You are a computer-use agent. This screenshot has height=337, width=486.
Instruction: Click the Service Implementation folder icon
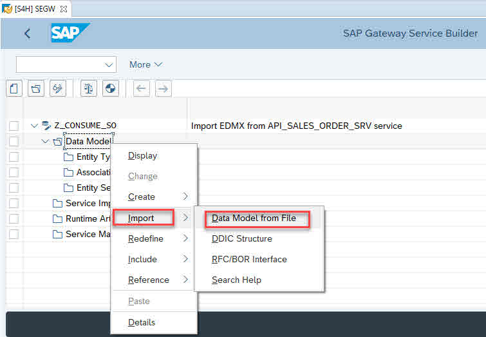point(57,203)
